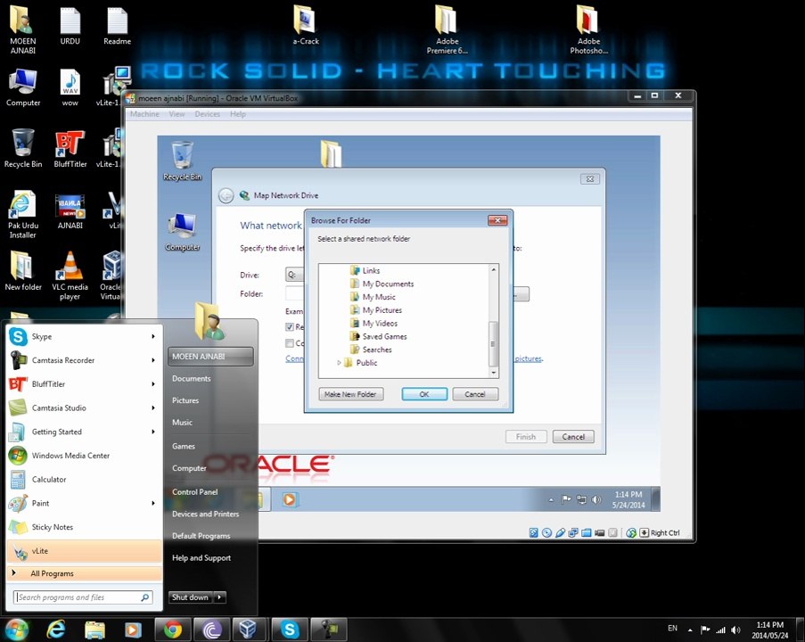Open the URDU desktop file
Viewport: 805px width, 642px height.
point(70,26)
